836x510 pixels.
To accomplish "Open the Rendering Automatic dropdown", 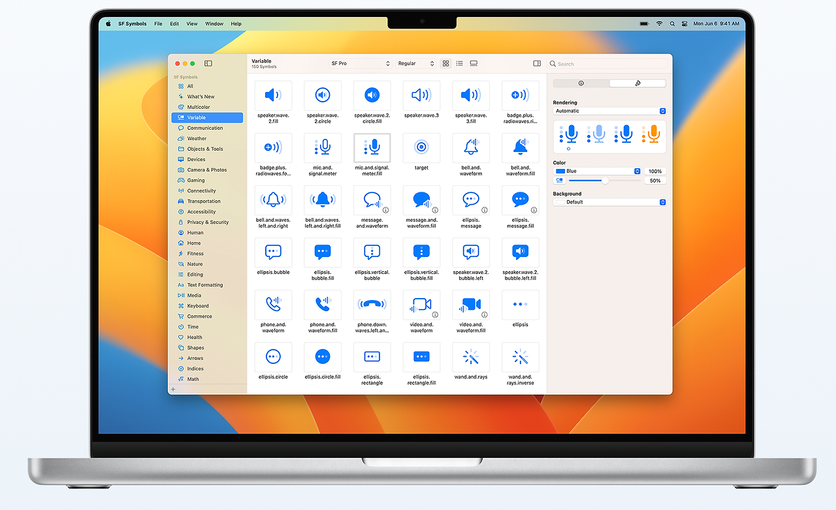I will click(x=609, y=111).
